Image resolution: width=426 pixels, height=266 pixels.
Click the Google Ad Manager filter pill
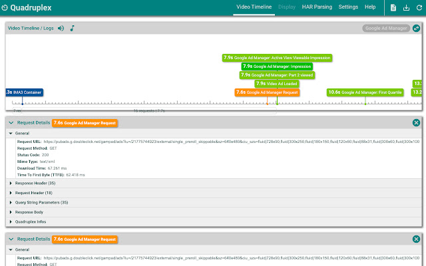(x=386, y=28)
